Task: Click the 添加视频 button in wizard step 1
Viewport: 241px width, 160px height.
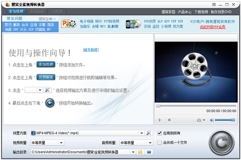Action: coord(46,64)
